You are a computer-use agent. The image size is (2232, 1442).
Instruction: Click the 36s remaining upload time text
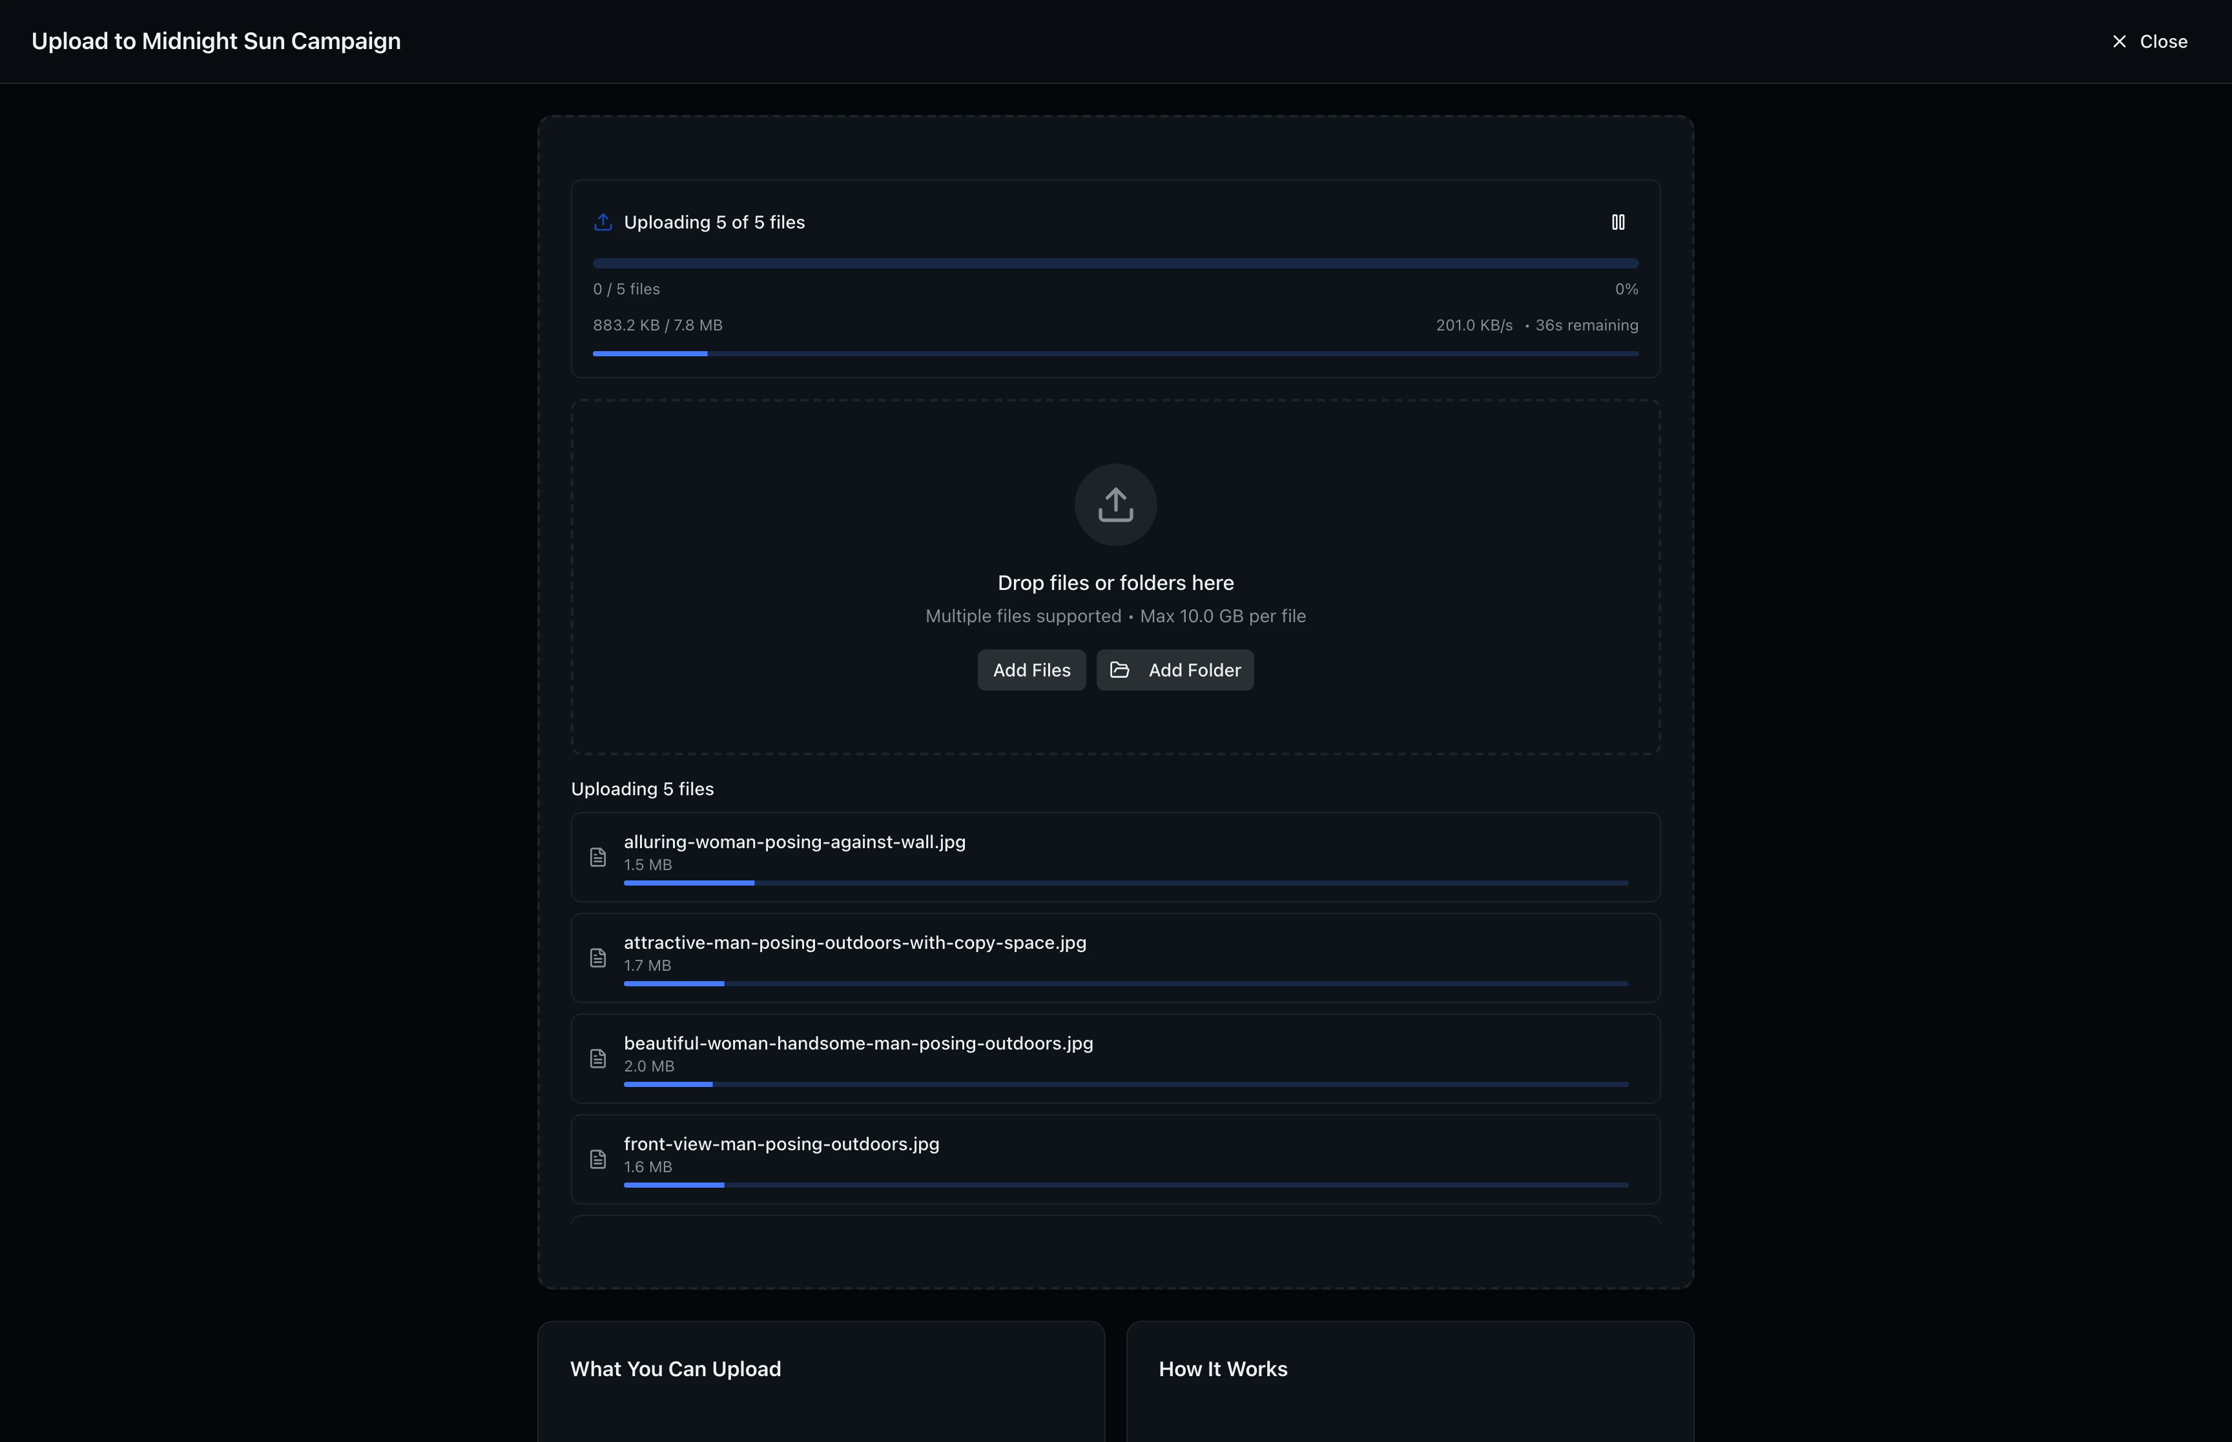click(1586, 325)
